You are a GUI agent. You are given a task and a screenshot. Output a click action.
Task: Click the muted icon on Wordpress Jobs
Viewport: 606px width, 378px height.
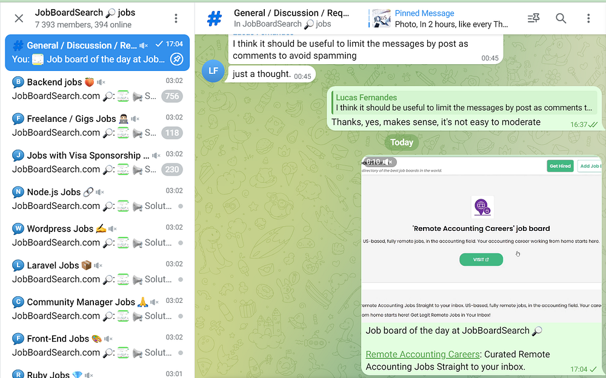pos(113,229)
